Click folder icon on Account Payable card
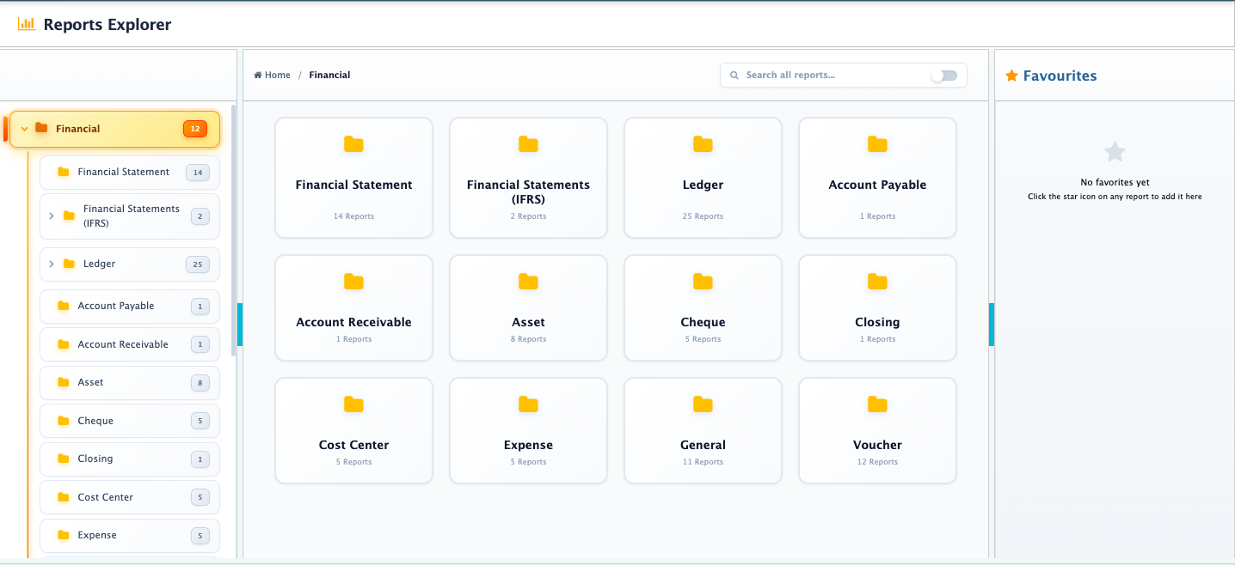This screenshot has width=1235, height=565. point(877,144)
